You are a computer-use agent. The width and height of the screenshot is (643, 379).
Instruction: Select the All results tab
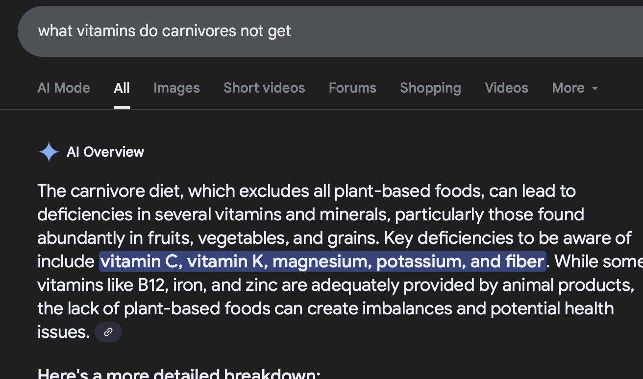(x=122, y=88)
